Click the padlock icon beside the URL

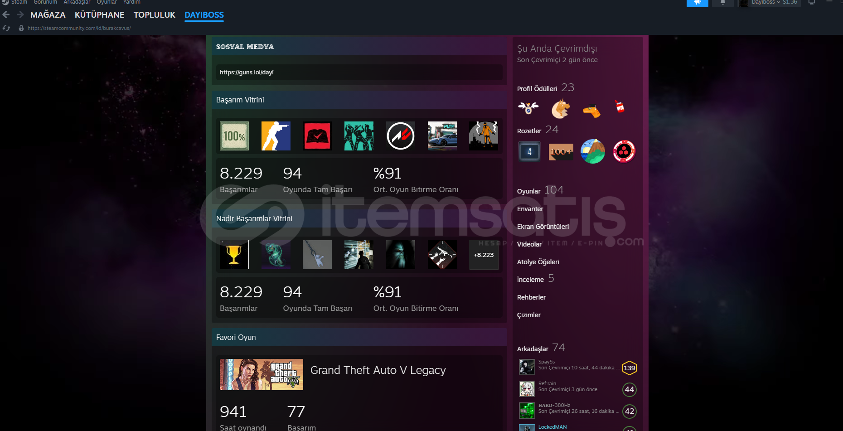click(x=21, y=28)
